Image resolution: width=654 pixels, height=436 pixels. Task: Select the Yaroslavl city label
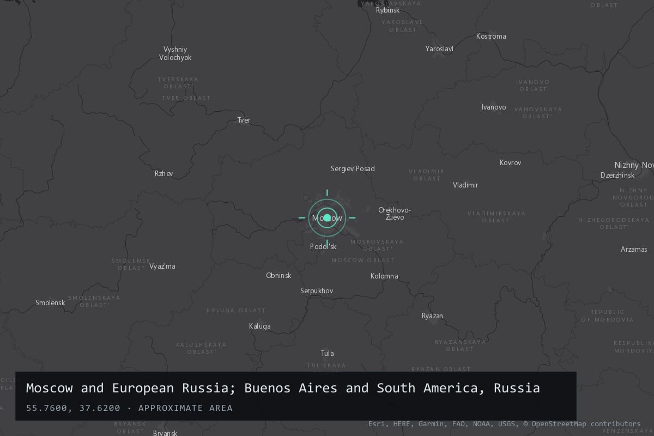pos(439,49)
